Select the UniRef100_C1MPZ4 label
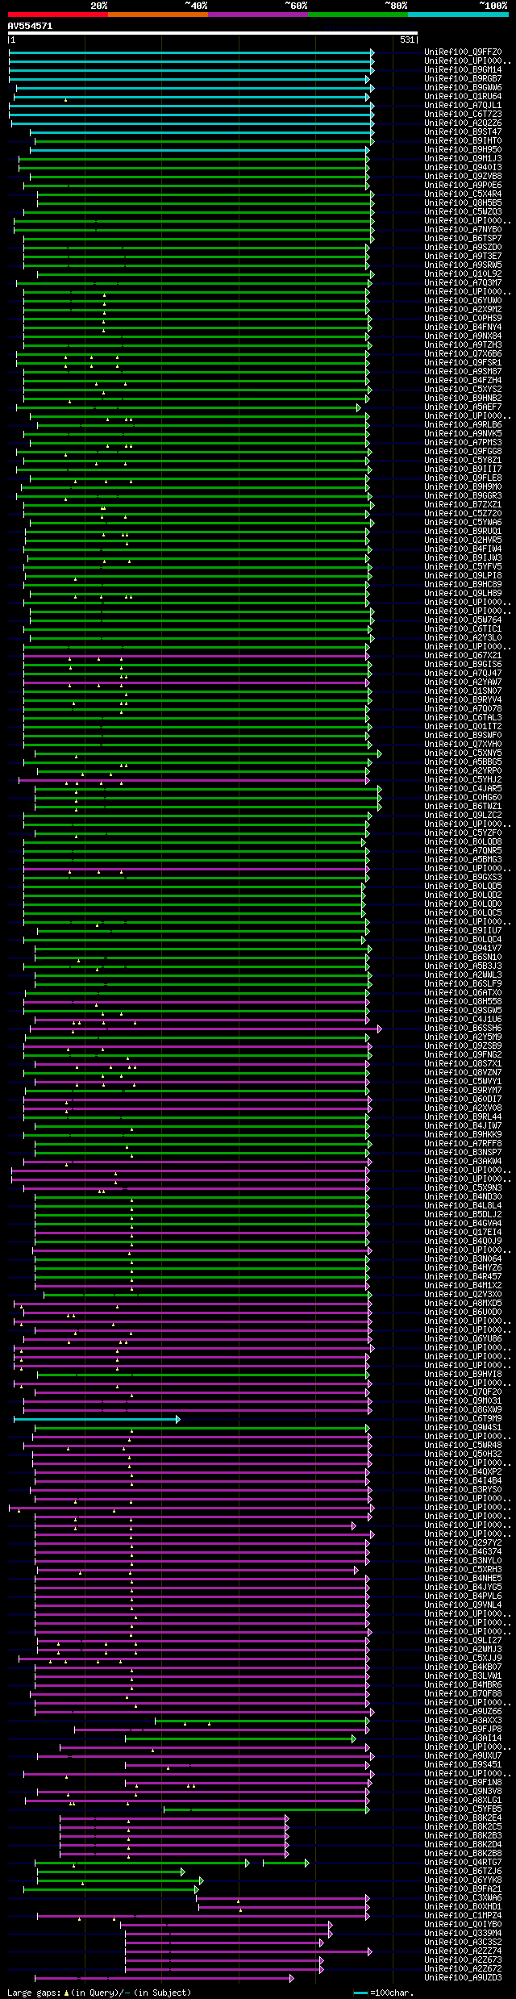The height and width of the screenshot is (1999, 516). [463, 1916]
